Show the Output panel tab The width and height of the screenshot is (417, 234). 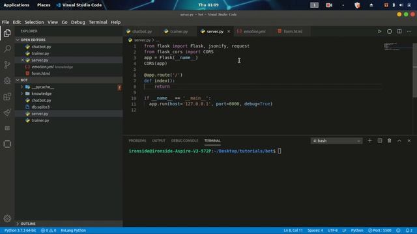coord(158,140)
